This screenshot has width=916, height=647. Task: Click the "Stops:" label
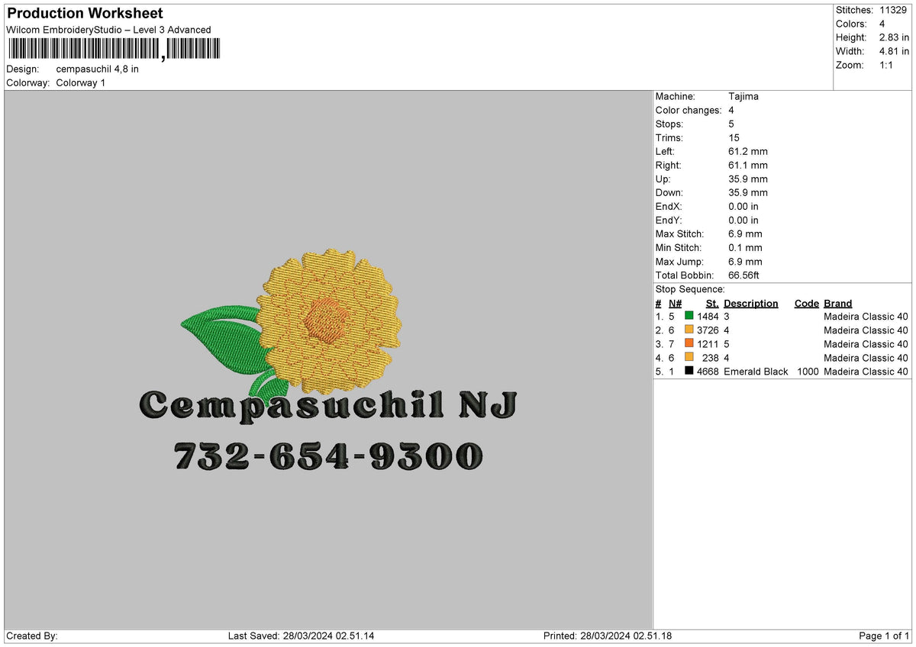click(x=669, y=124)
